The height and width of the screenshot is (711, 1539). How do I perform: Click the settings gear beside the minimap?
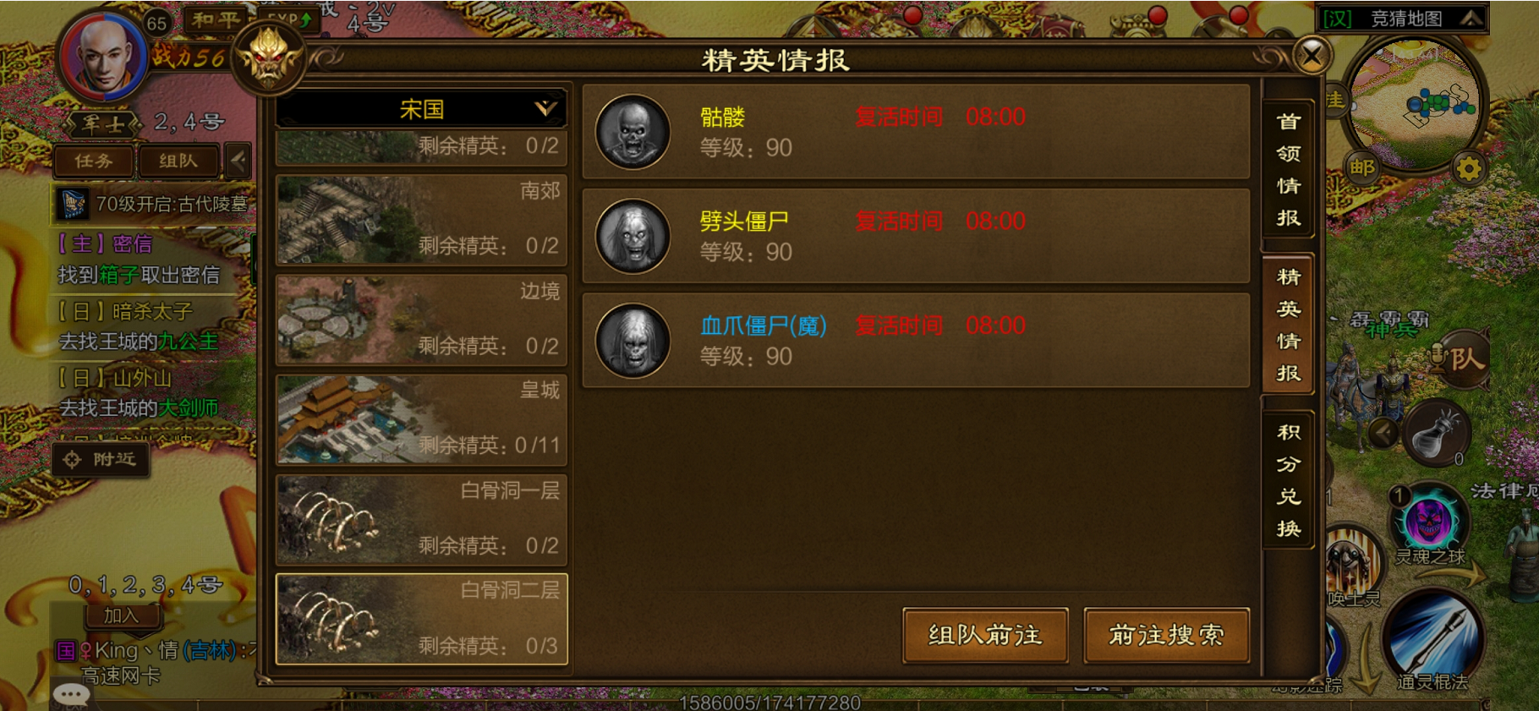1470,169
